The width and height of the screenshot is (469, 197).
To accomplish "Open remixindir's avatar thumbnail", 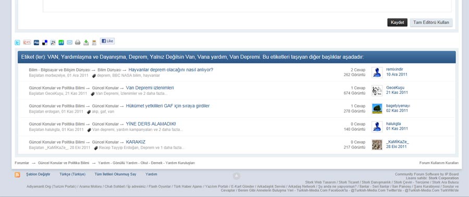I will tap(377, 72).
